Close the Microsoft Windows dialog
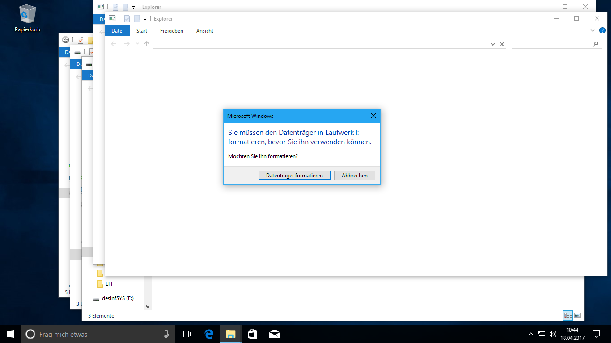The width and height of the screenshot is (611, 343). tap(373, 116)
